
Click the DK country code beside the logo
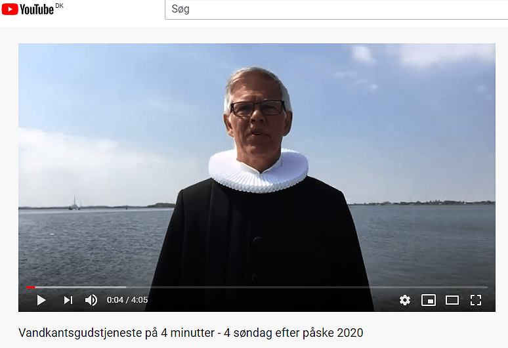(x=59, y=6)
